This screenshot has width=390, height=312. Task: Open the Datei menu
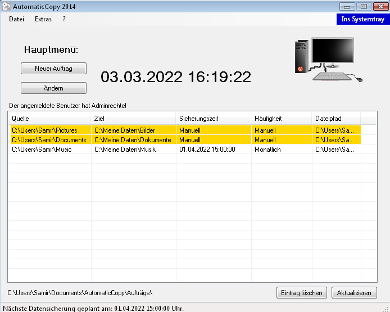tap(17, 19)
